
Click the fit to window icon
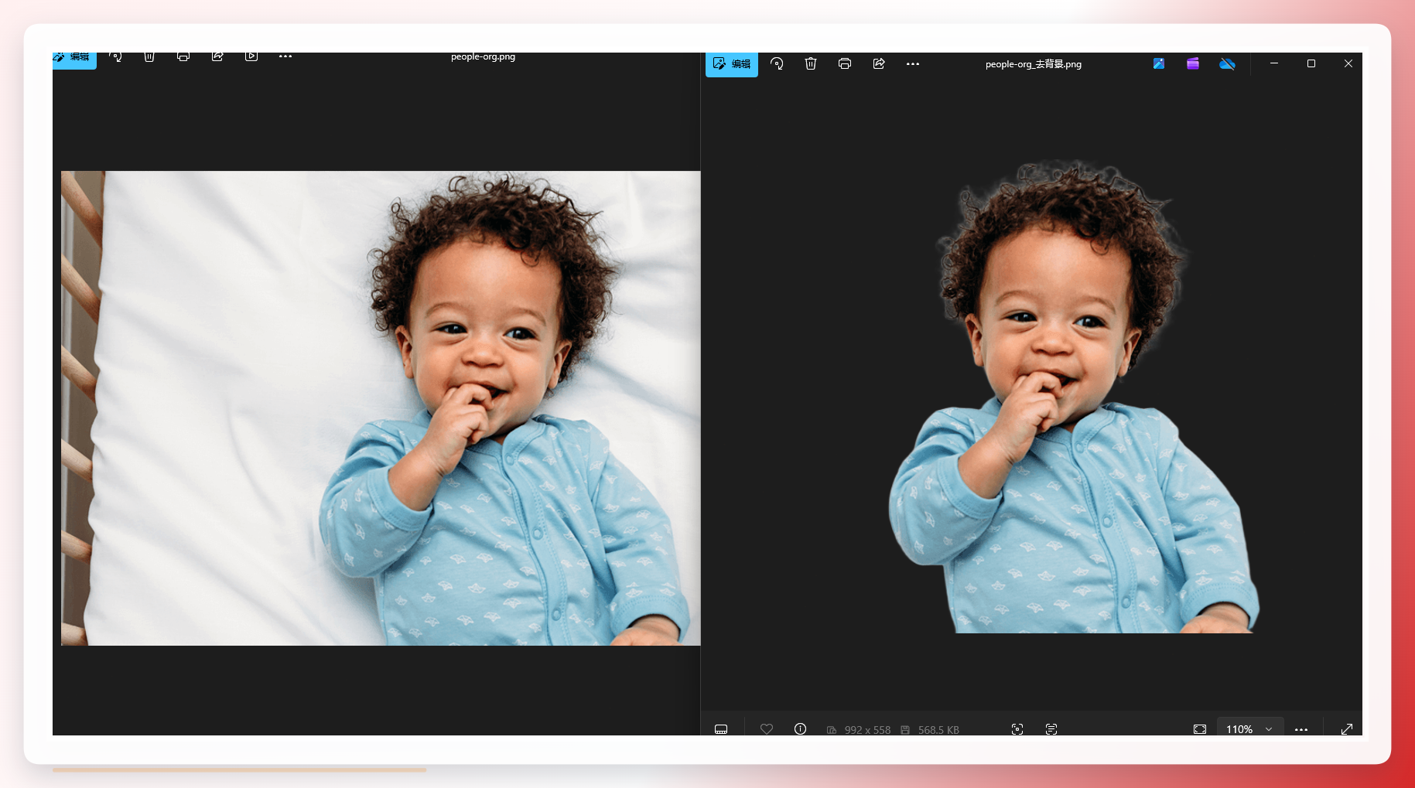[1200, 729]
